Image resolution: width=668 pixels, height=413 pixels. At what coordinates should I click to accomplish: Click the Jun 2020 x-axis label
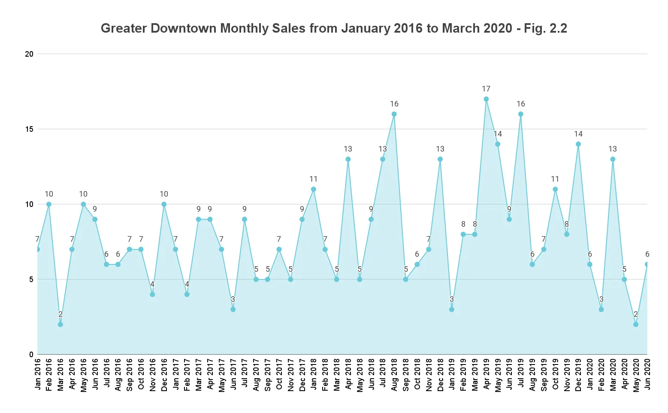[x=647, y=374]
